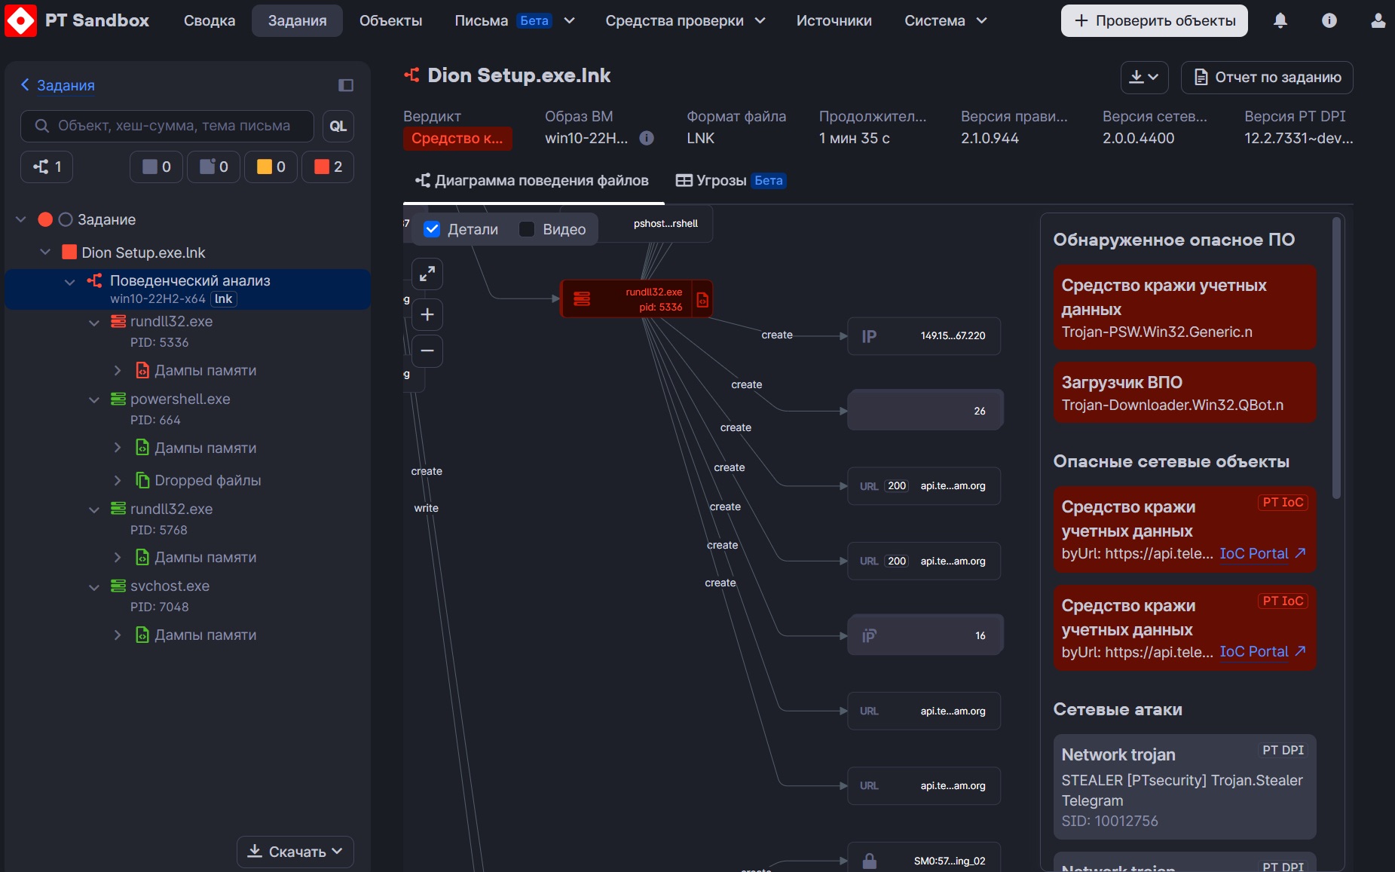Open the info icon in top bar
Viewport: 1395px width, 872px height.
[x=1329, y=21]
